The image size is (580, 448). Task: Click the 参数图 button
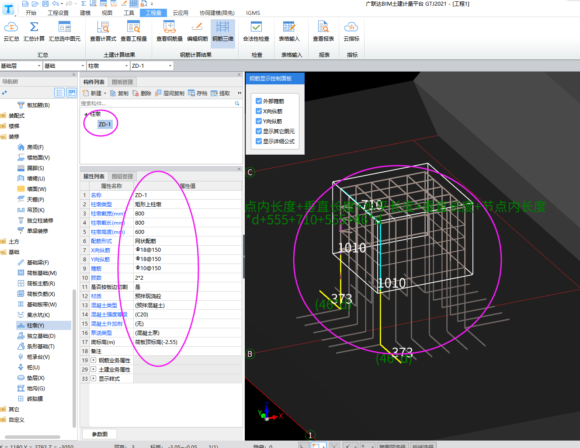coord(100,434)
